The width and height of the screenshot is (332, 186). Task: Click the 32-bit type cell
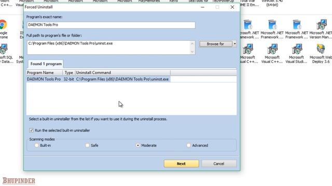69,79
